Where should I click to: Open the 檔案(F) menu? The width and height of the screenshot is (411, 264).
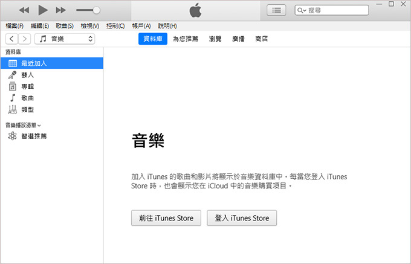pos(15,26)
